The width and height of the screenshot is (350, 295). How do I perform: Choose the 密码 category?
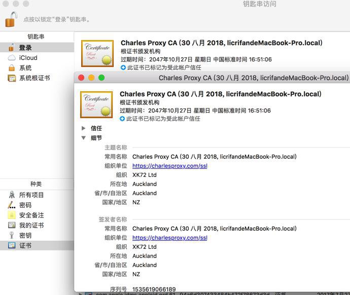[25, 205]
